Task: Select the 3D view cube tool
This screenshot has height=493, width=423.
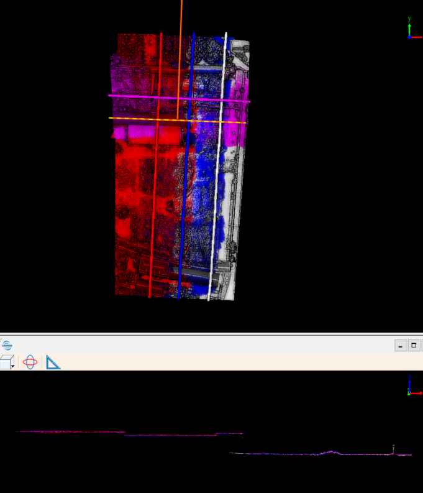Action: 6,362
